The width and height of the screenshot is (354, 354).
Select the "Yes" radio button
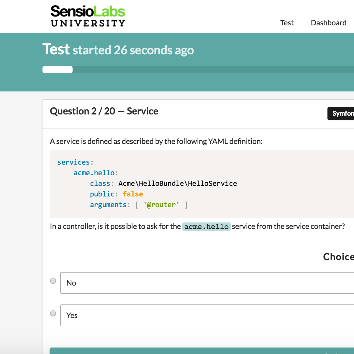tap(53, 313)
